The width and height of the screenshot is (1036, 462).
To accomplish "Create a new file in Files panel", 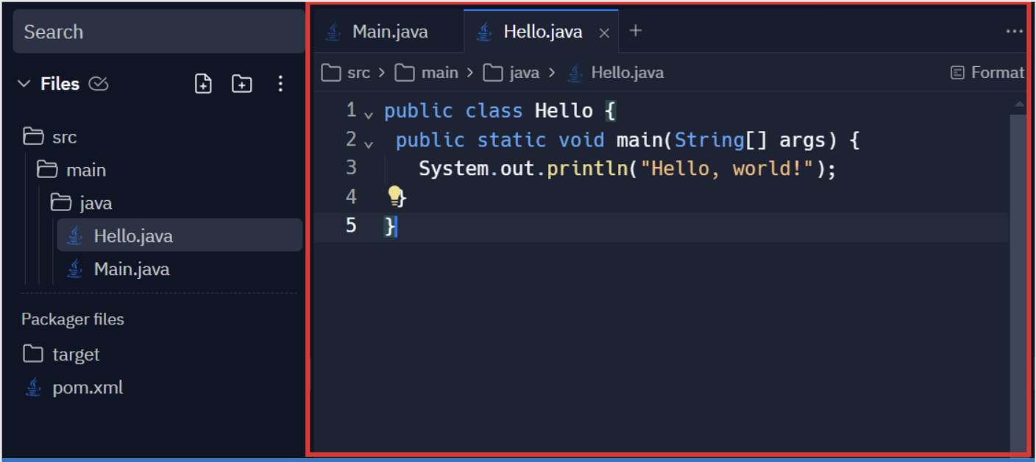I will [203, 83].
